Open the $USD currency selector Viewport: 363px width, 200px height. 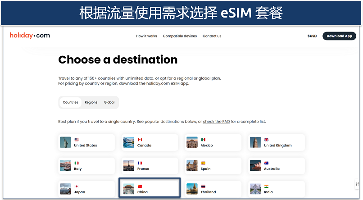(312, 36)
